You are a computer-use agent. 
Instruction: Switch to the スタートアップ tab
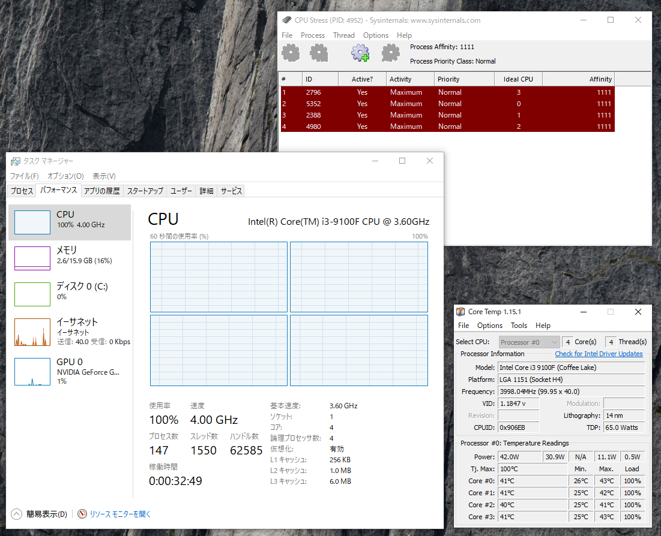145,191
